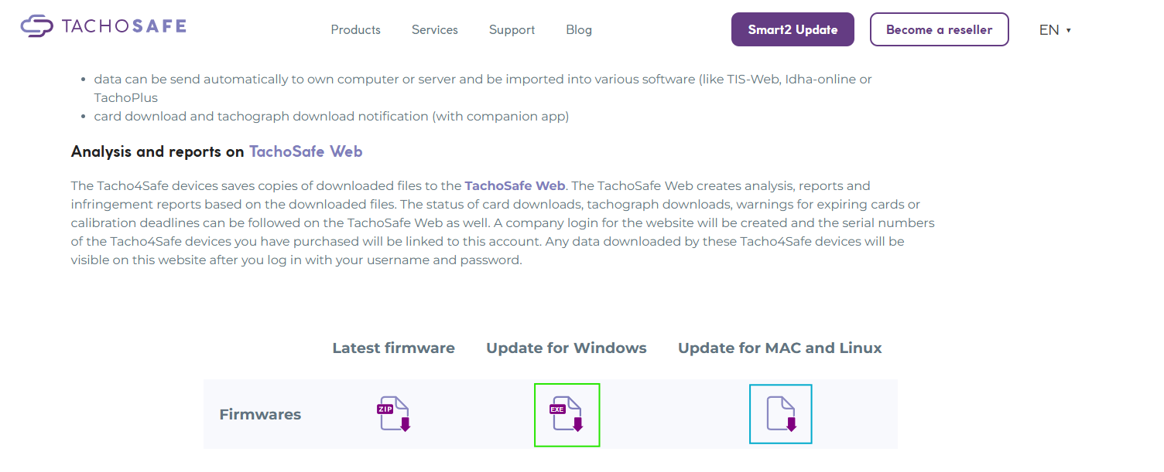The image size is (1164, 472).
Task: Go to the Support menu item
Action: pyautogui.click(x=512, y=29)
